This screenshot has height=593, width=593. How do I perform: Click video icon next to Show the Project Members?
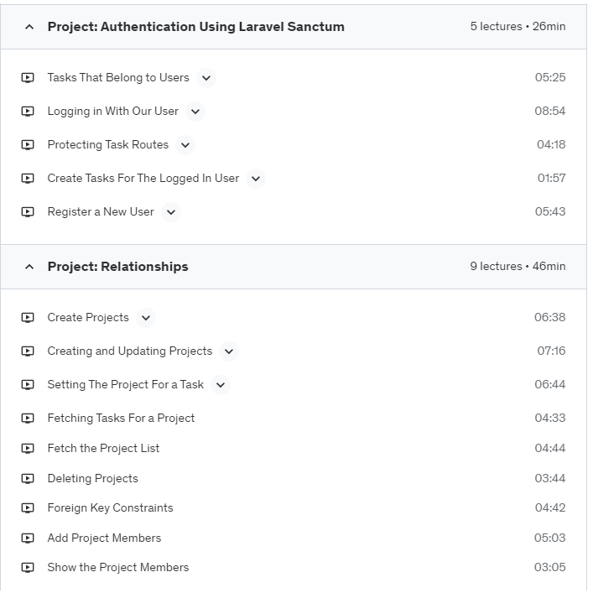[x=28, y=568]
